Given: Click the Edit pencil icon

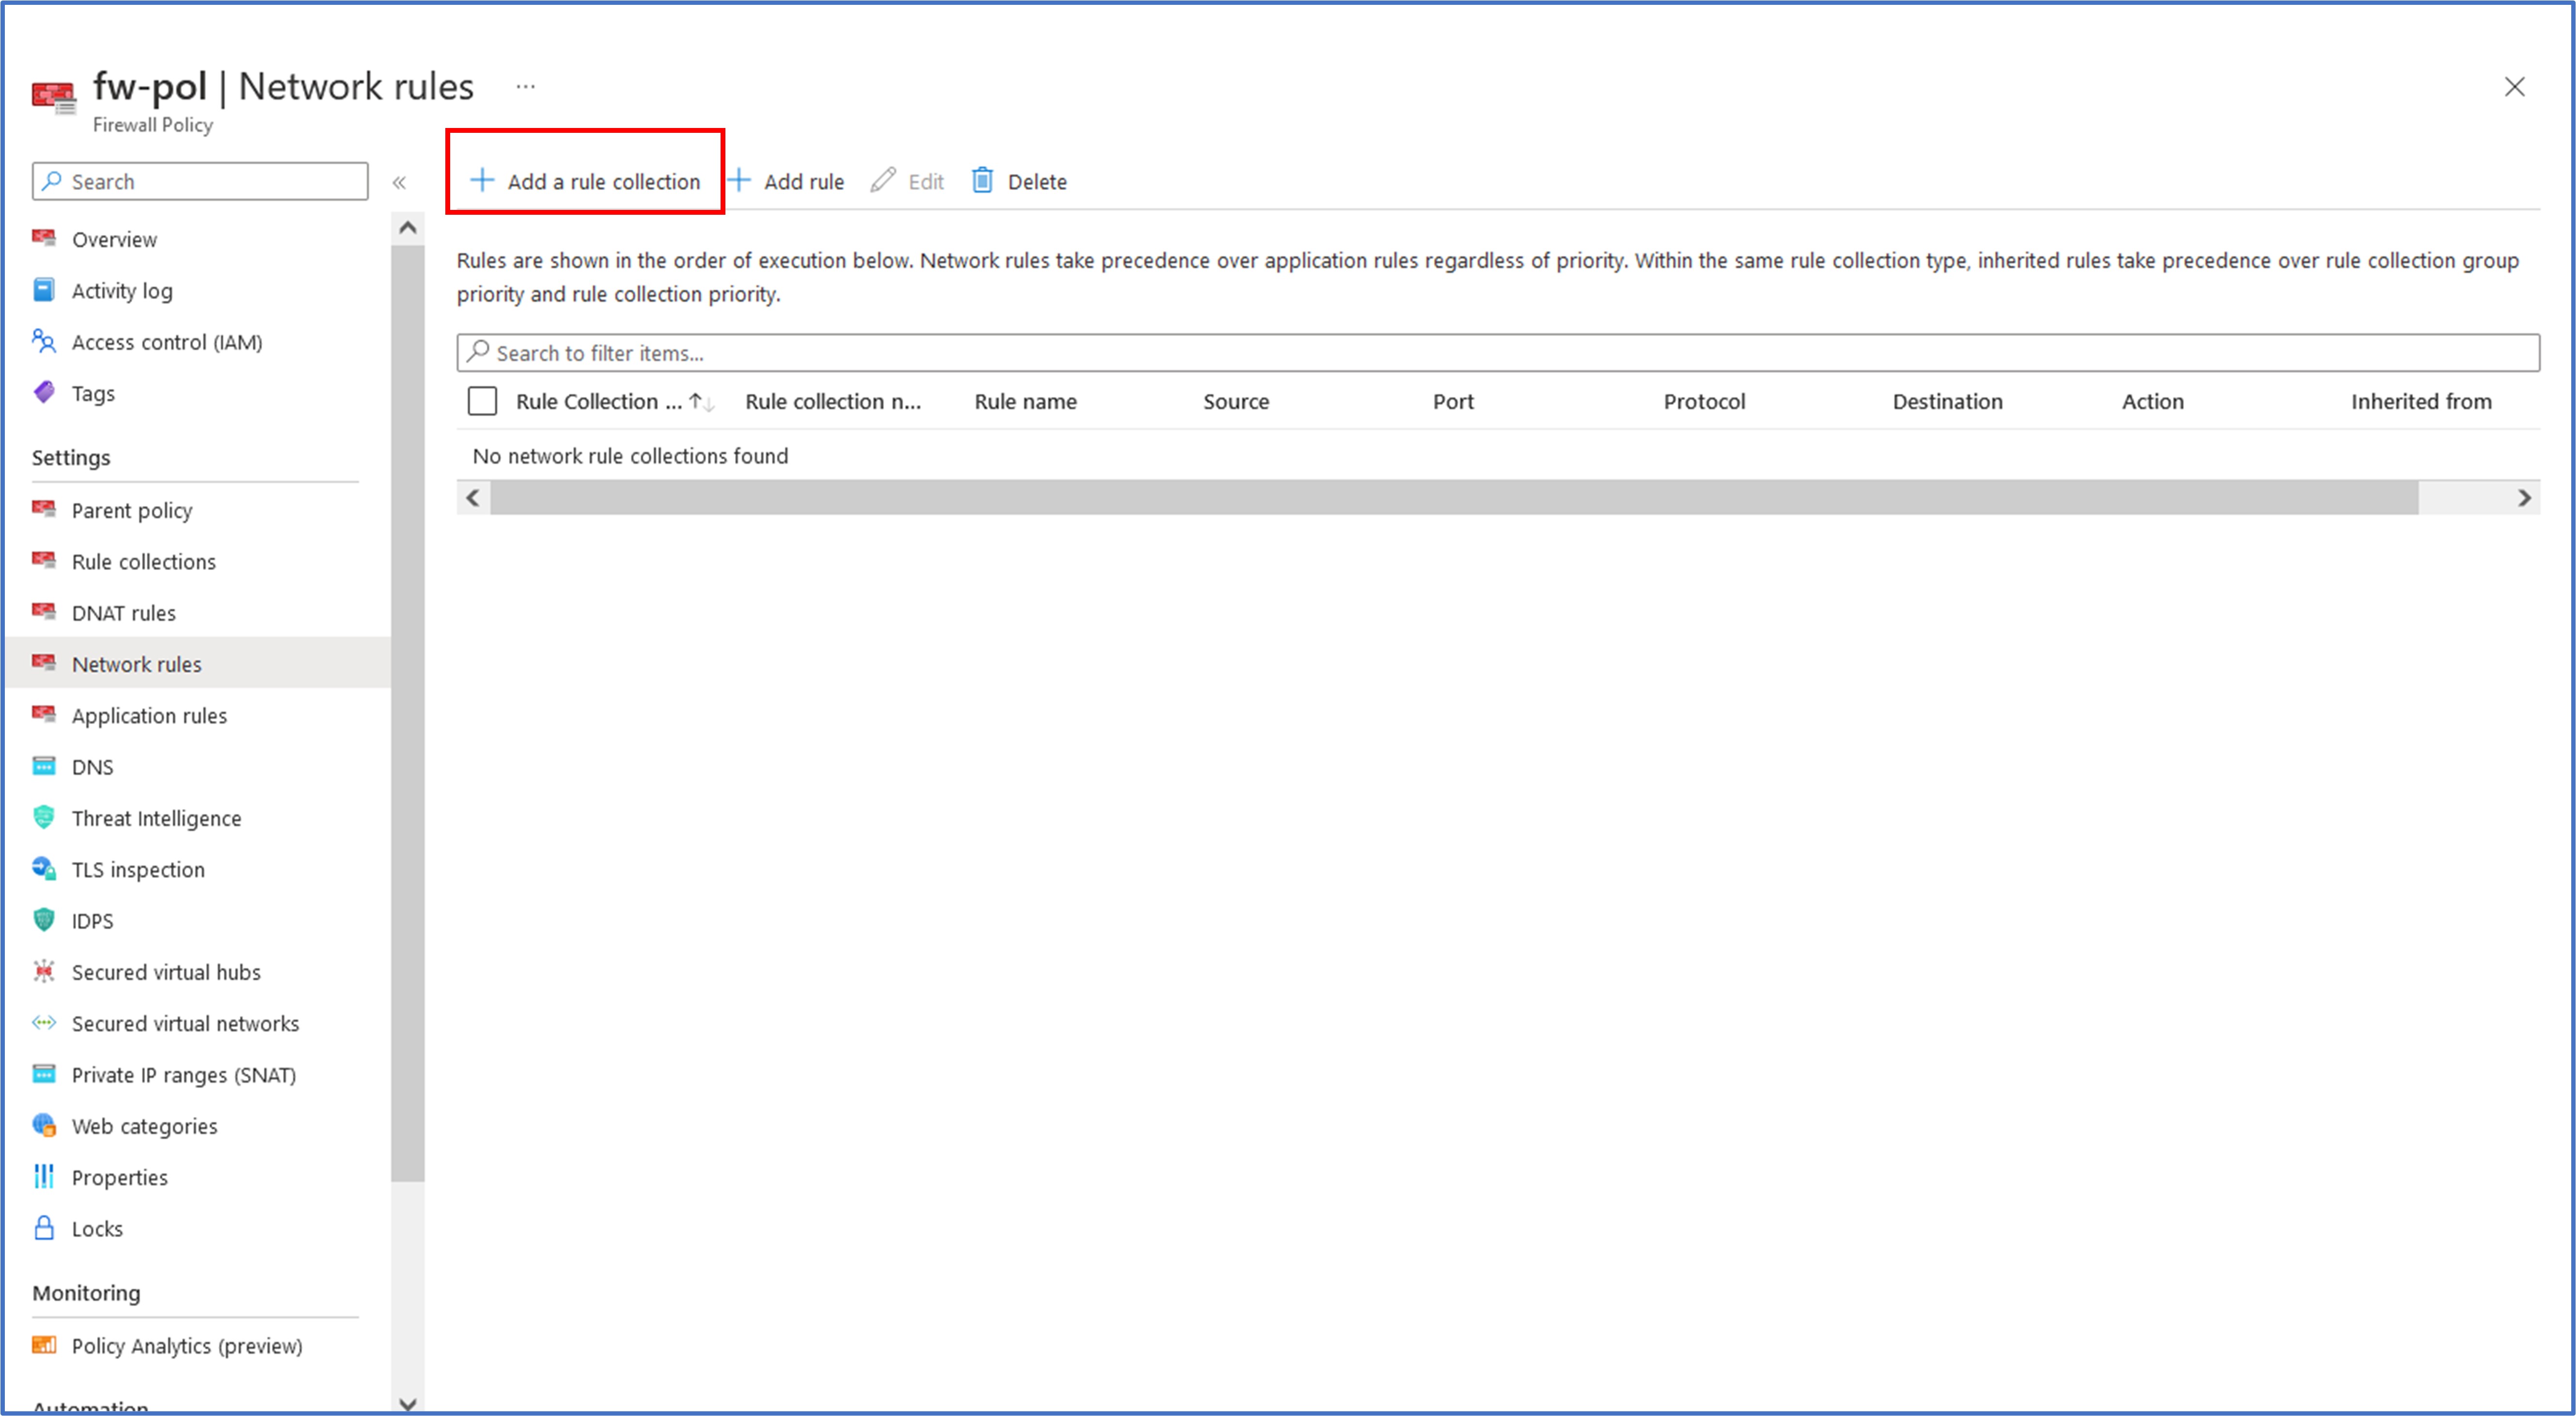Looking at the screenshot, I should pos(883,181).
